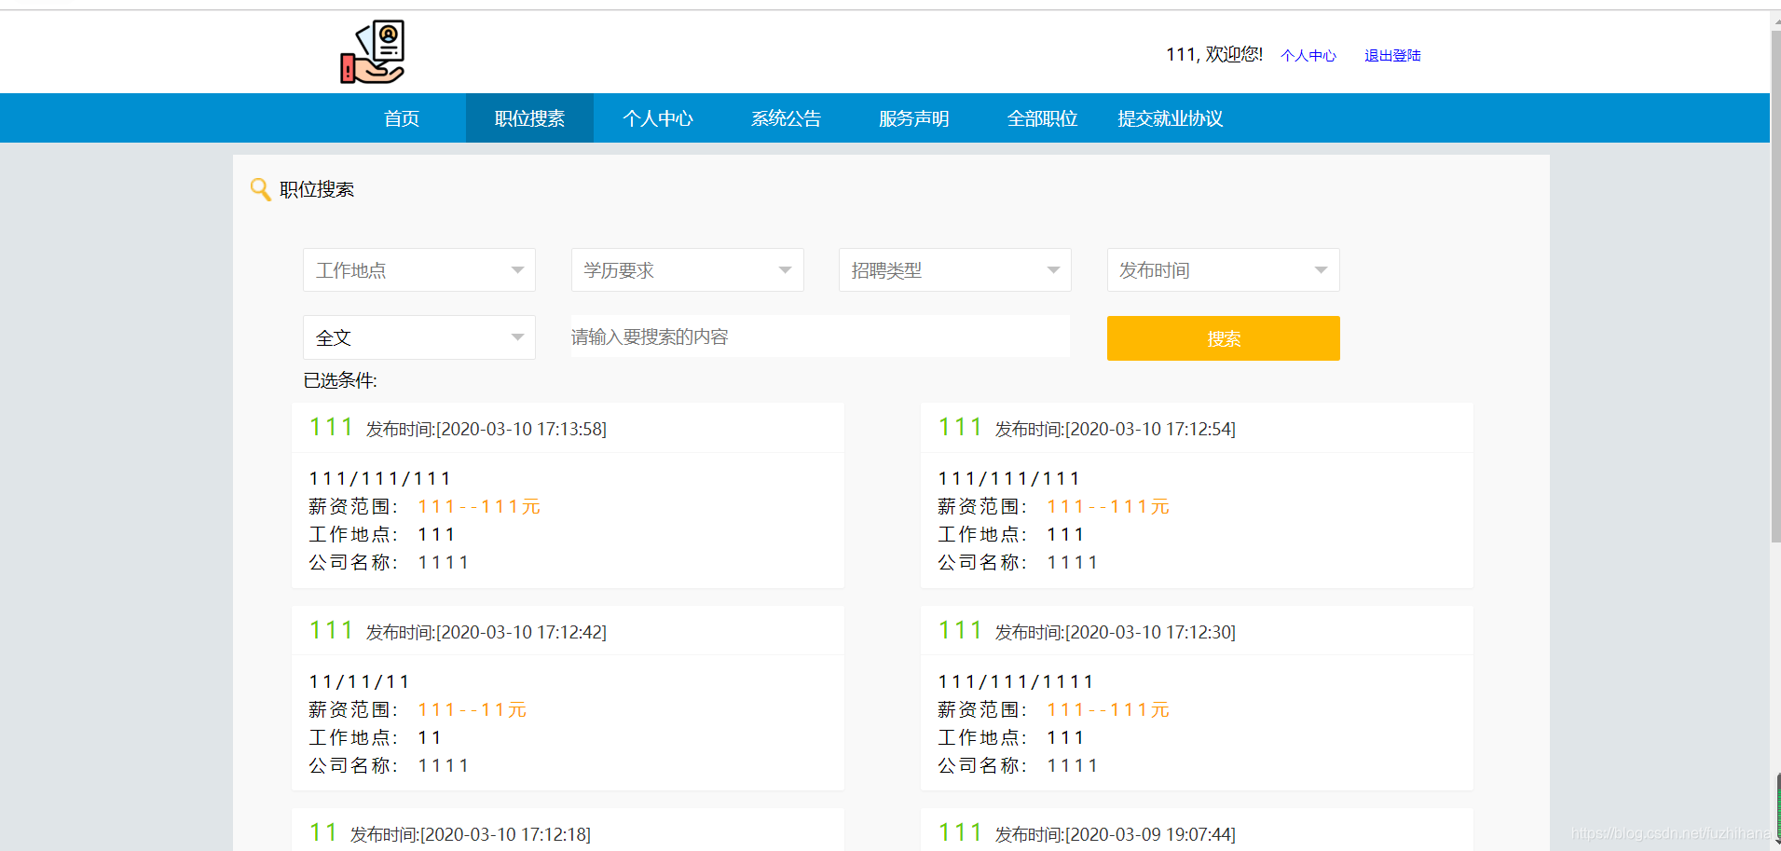The image size is (1781, 851).
Task: Open the 服务声明 nav tab
Action: 914,118
